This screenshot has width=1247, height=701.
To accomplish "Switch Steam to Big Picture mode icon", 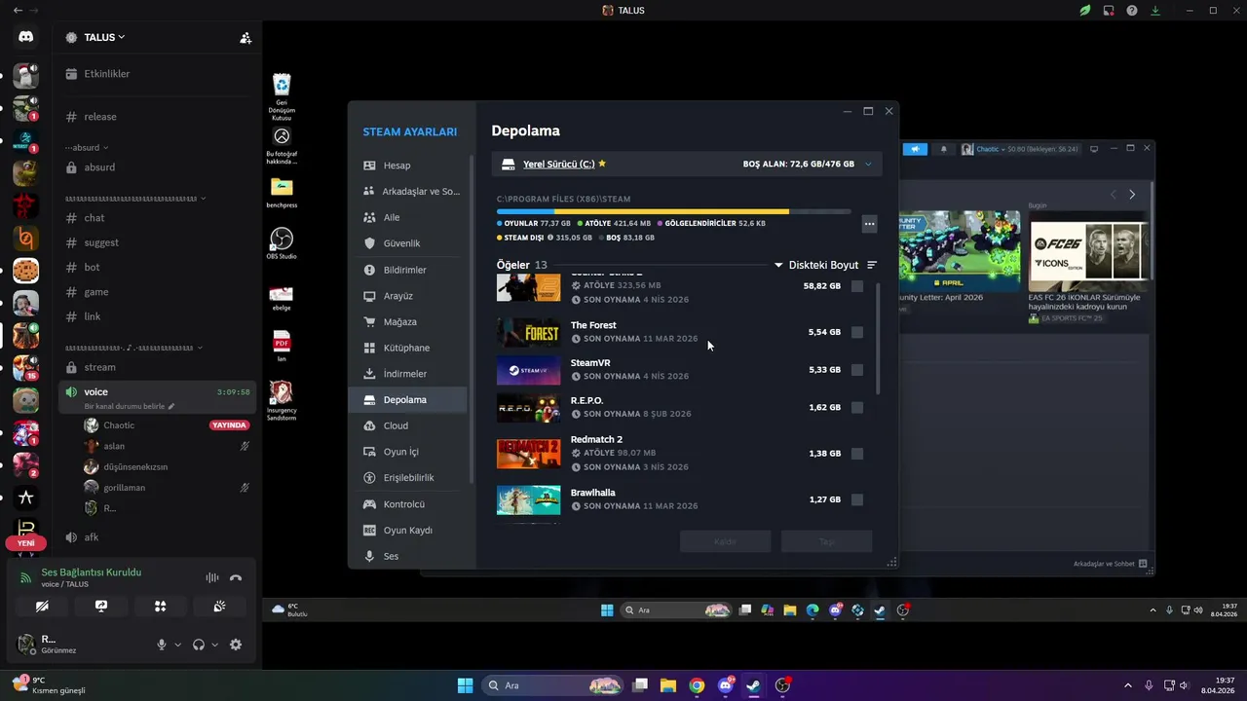I will point(1094,149).
